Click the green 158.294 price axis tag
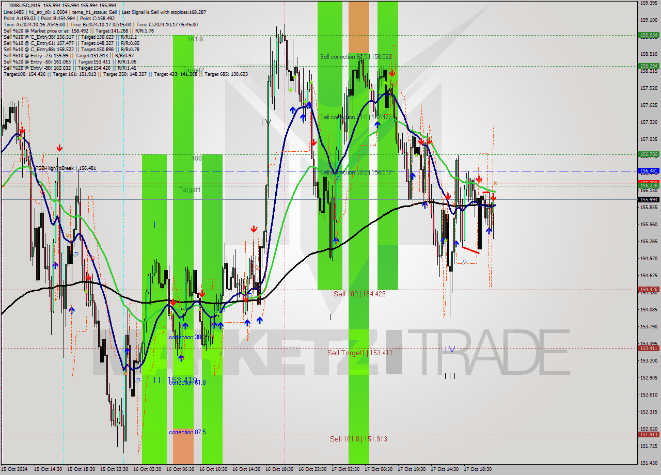The width and height of the screenshot is (661, 475). [649, 66]
